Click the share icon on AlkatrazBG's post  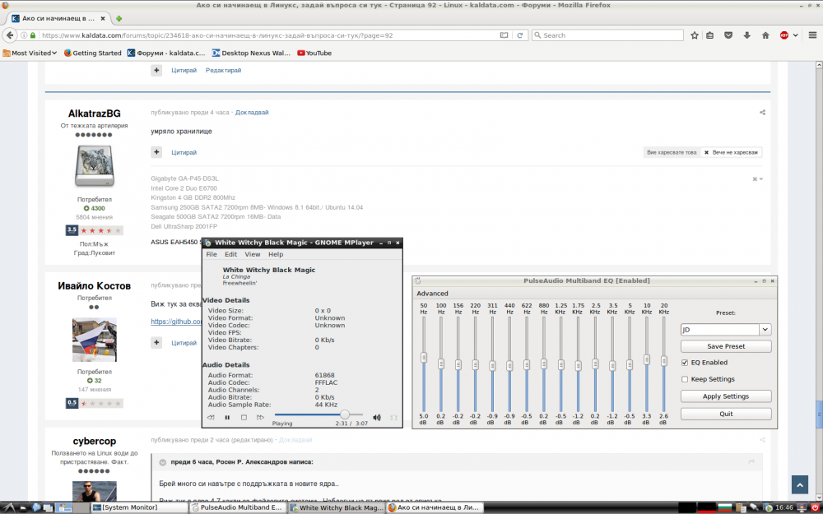click(762, 112)
